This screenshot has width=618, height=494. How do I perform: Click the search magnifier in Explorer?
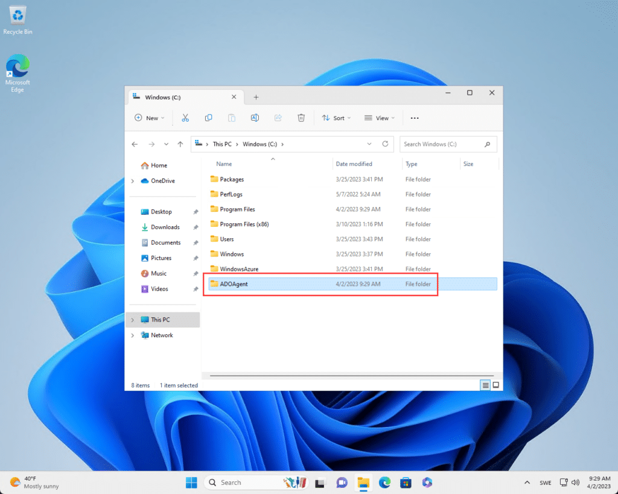pos(488,144)
